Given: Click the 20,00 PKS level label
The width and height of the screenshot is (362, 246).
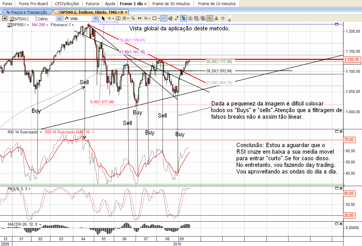Looking at the screenshot, I should [349, 215].
